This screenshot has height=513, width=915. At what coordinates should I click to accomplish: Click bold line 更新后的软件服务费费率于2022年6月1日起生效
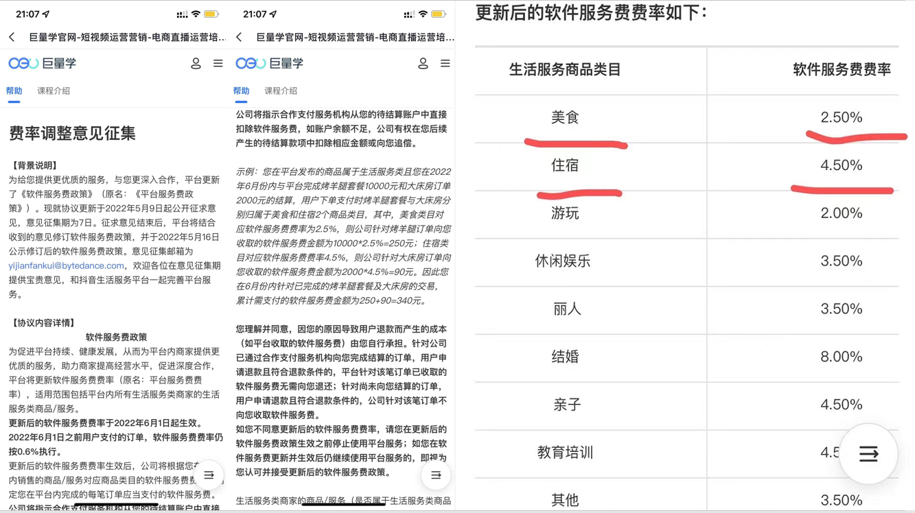coord(106,423)
